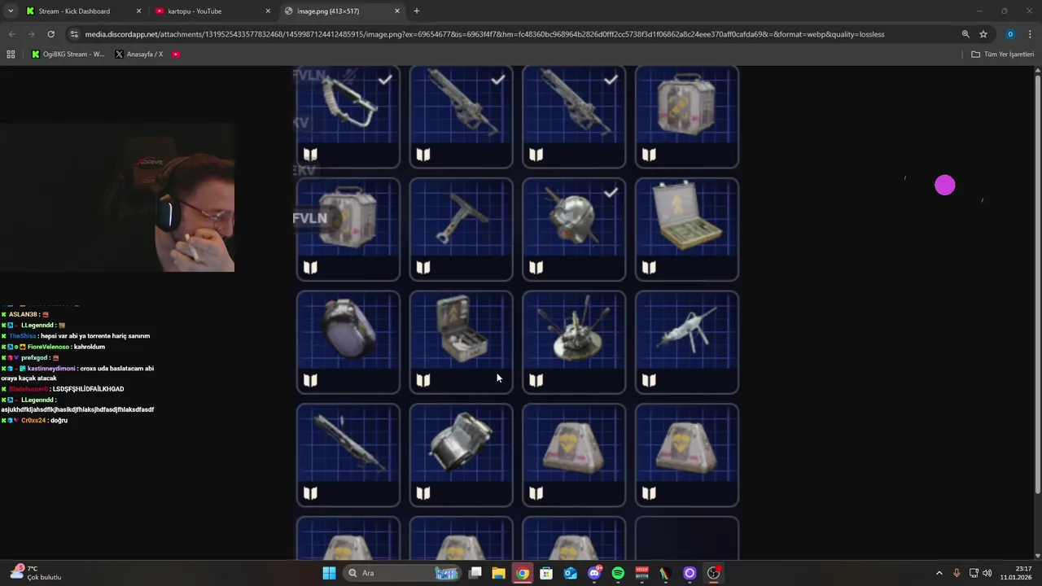The height and width of the screenshot is (586, 1042).
Task: Click FioreVelenoso : kahroldum chat line
Action: [55, 347]
